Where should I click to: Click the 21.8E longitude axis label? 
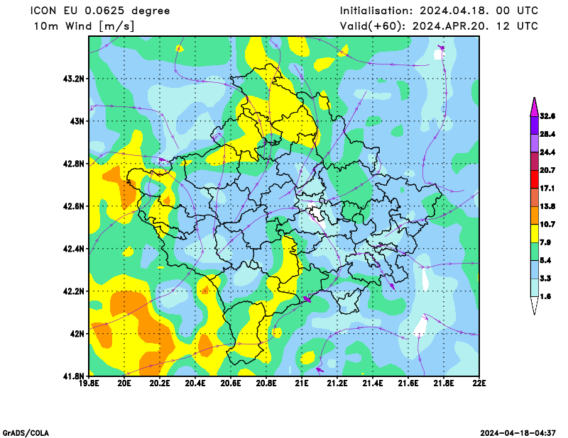444,383
